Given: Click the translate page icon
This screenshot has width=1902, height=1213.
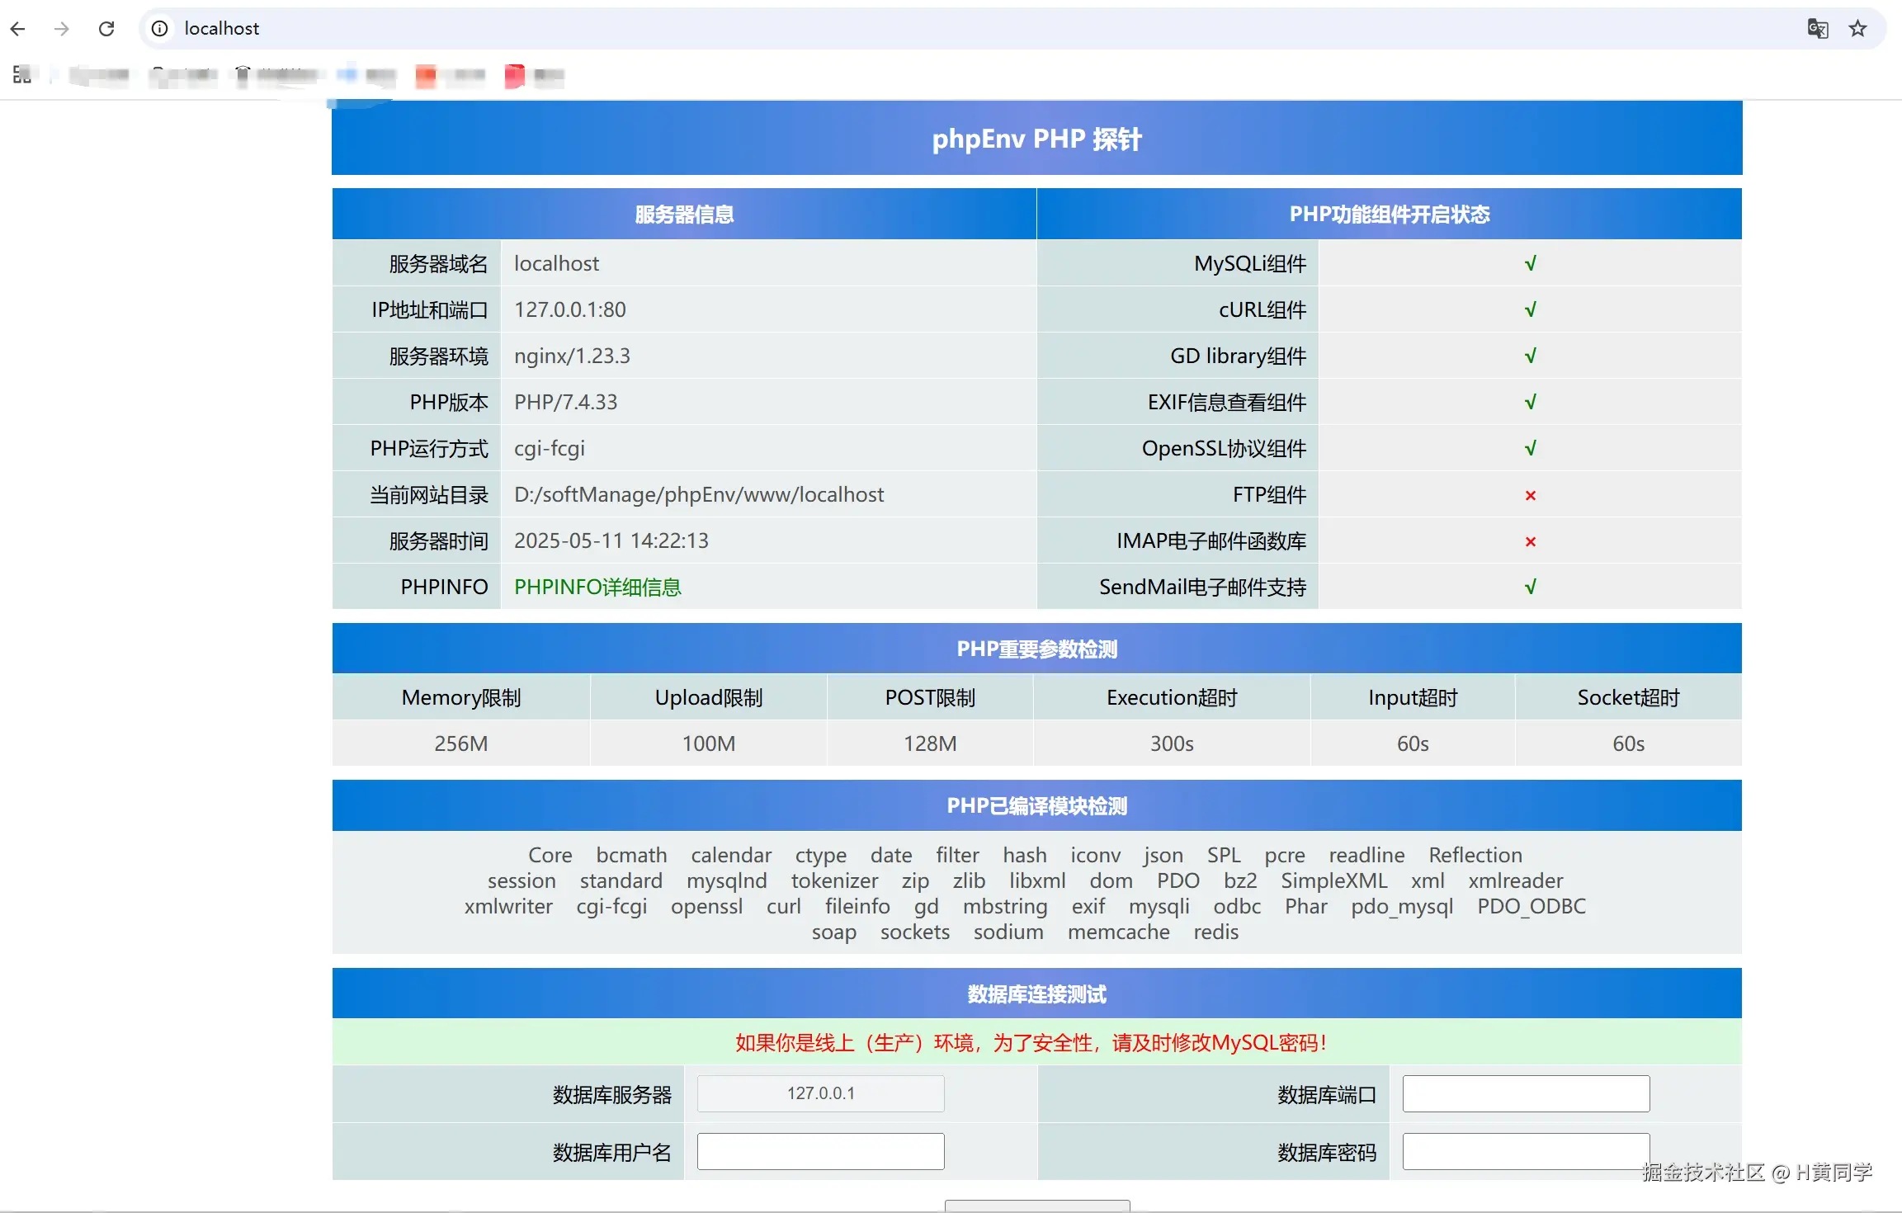Looking at the screenshot, I should point(1817,29).
